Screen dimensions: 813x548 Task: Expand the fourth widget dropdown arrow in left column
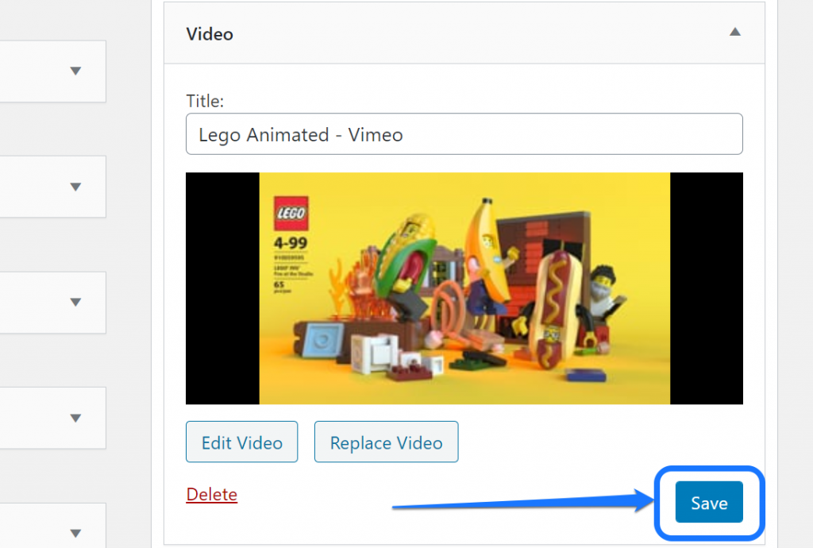click(x=75, y=418)
